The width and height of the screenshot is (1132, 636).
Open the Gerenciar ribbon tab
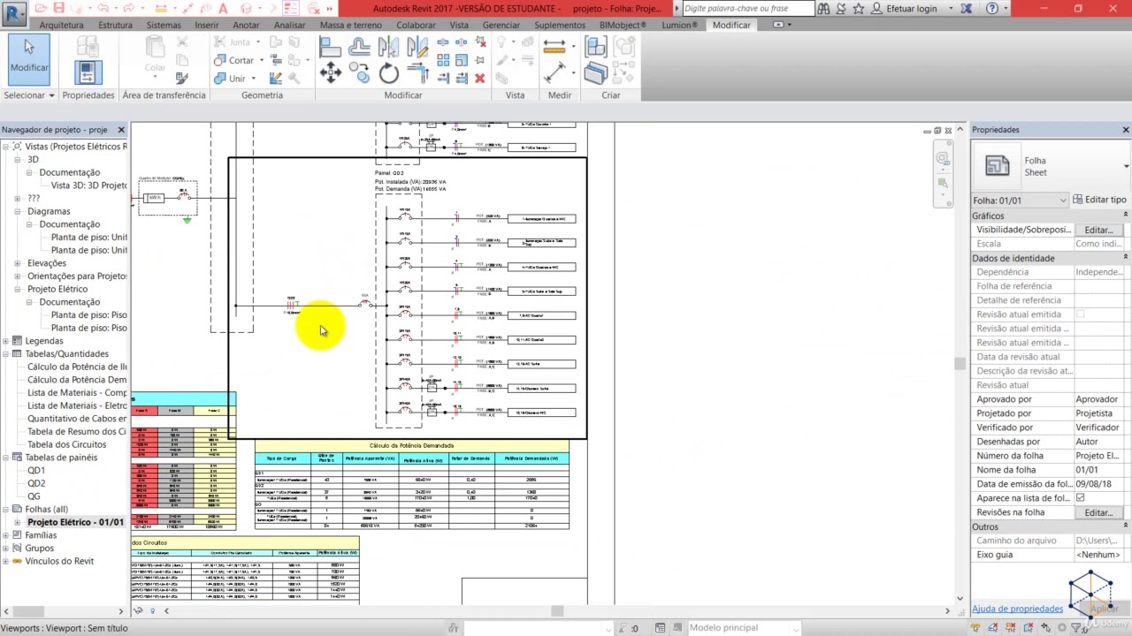point(501,25)
